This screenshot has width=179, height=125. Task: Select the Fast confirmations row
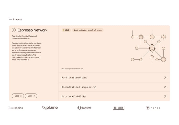(x=114, y=78)
